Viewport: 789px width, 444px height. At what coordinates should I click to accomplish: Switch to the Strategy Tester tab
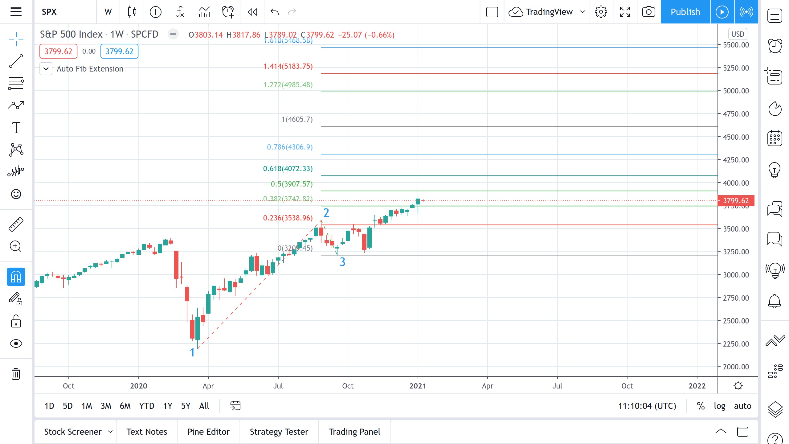tap(279, 432)
